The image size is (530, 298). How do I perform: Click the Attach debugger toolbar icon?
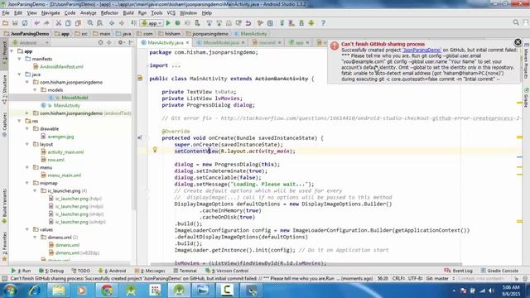[197, 23]
